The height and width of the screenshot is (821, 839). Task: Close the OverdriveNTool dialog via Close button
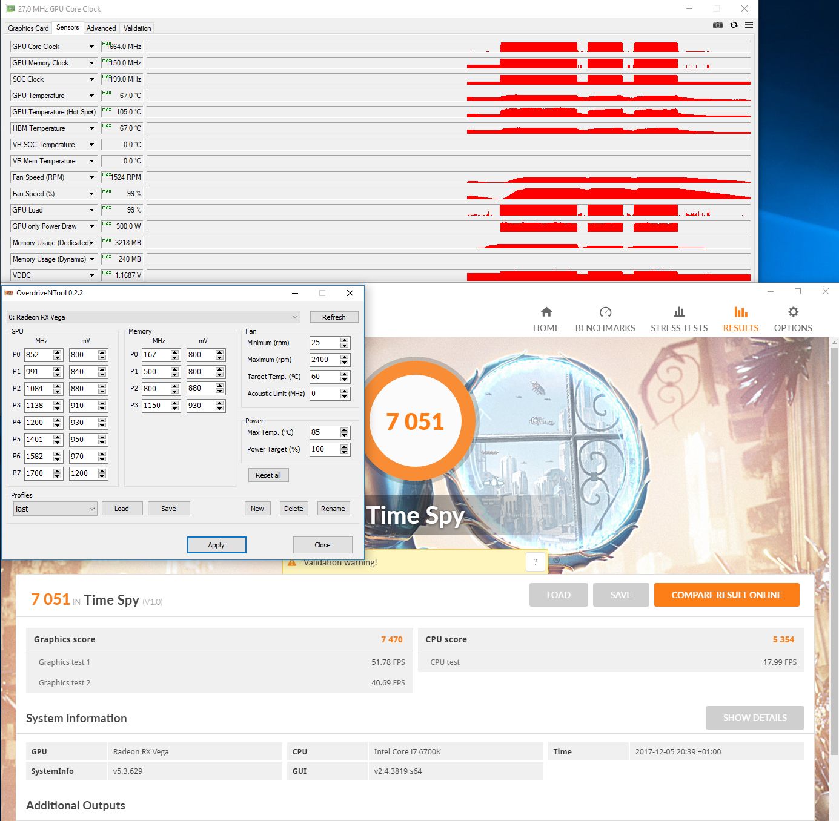click(322, 545)
